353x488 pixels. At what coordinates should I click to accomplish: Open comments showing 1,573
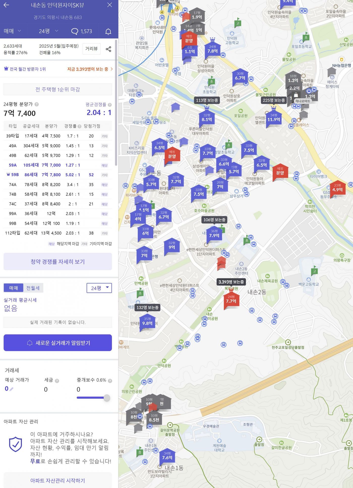(81, 31)
